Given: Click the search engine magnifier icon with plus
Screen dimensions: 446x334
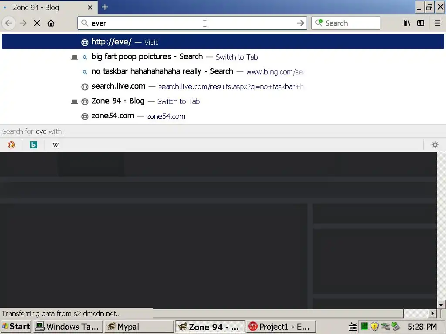Looking at the screenshot, I should pos(319,23).
